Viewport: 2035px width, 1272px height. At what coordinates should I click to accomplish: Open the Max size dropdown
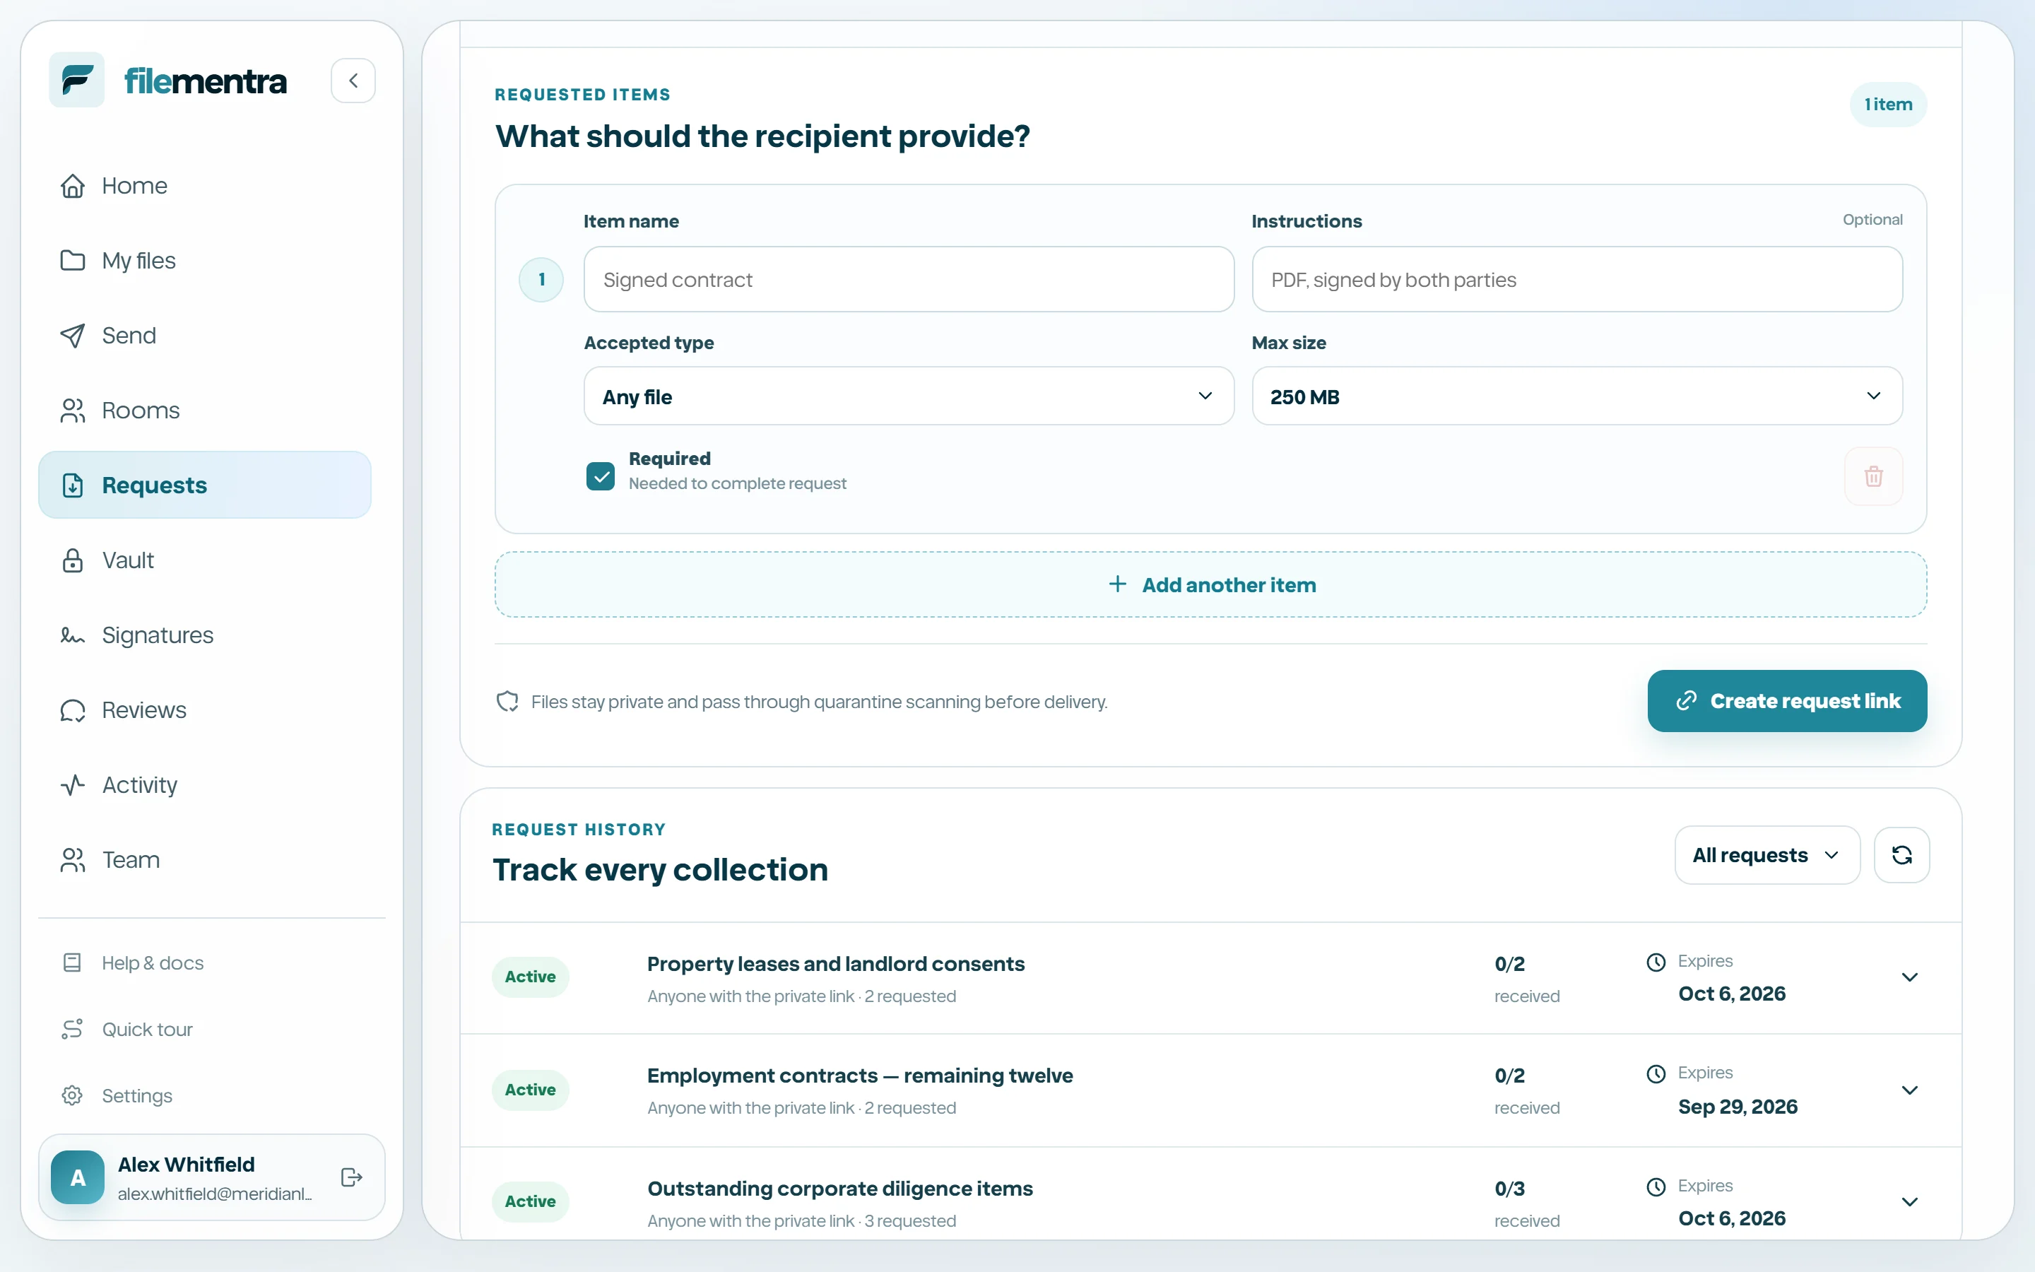[1576, 396]
